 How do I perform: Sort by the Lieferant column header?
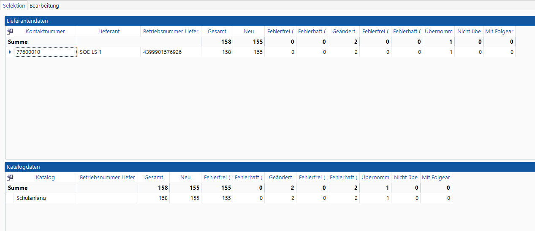pos(109,32)
